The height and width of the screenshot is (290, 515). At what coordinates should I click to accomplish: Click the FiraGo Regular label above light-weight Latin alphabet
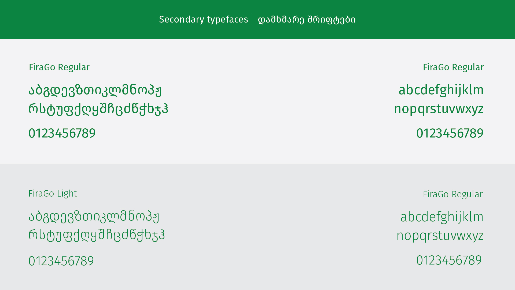(x=453, y=194)
